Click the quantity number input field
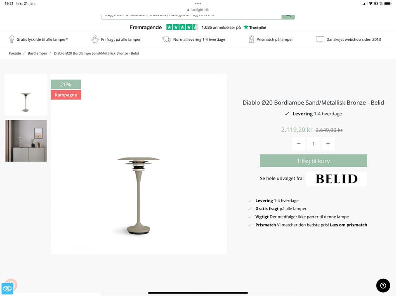 coord(313,144)
